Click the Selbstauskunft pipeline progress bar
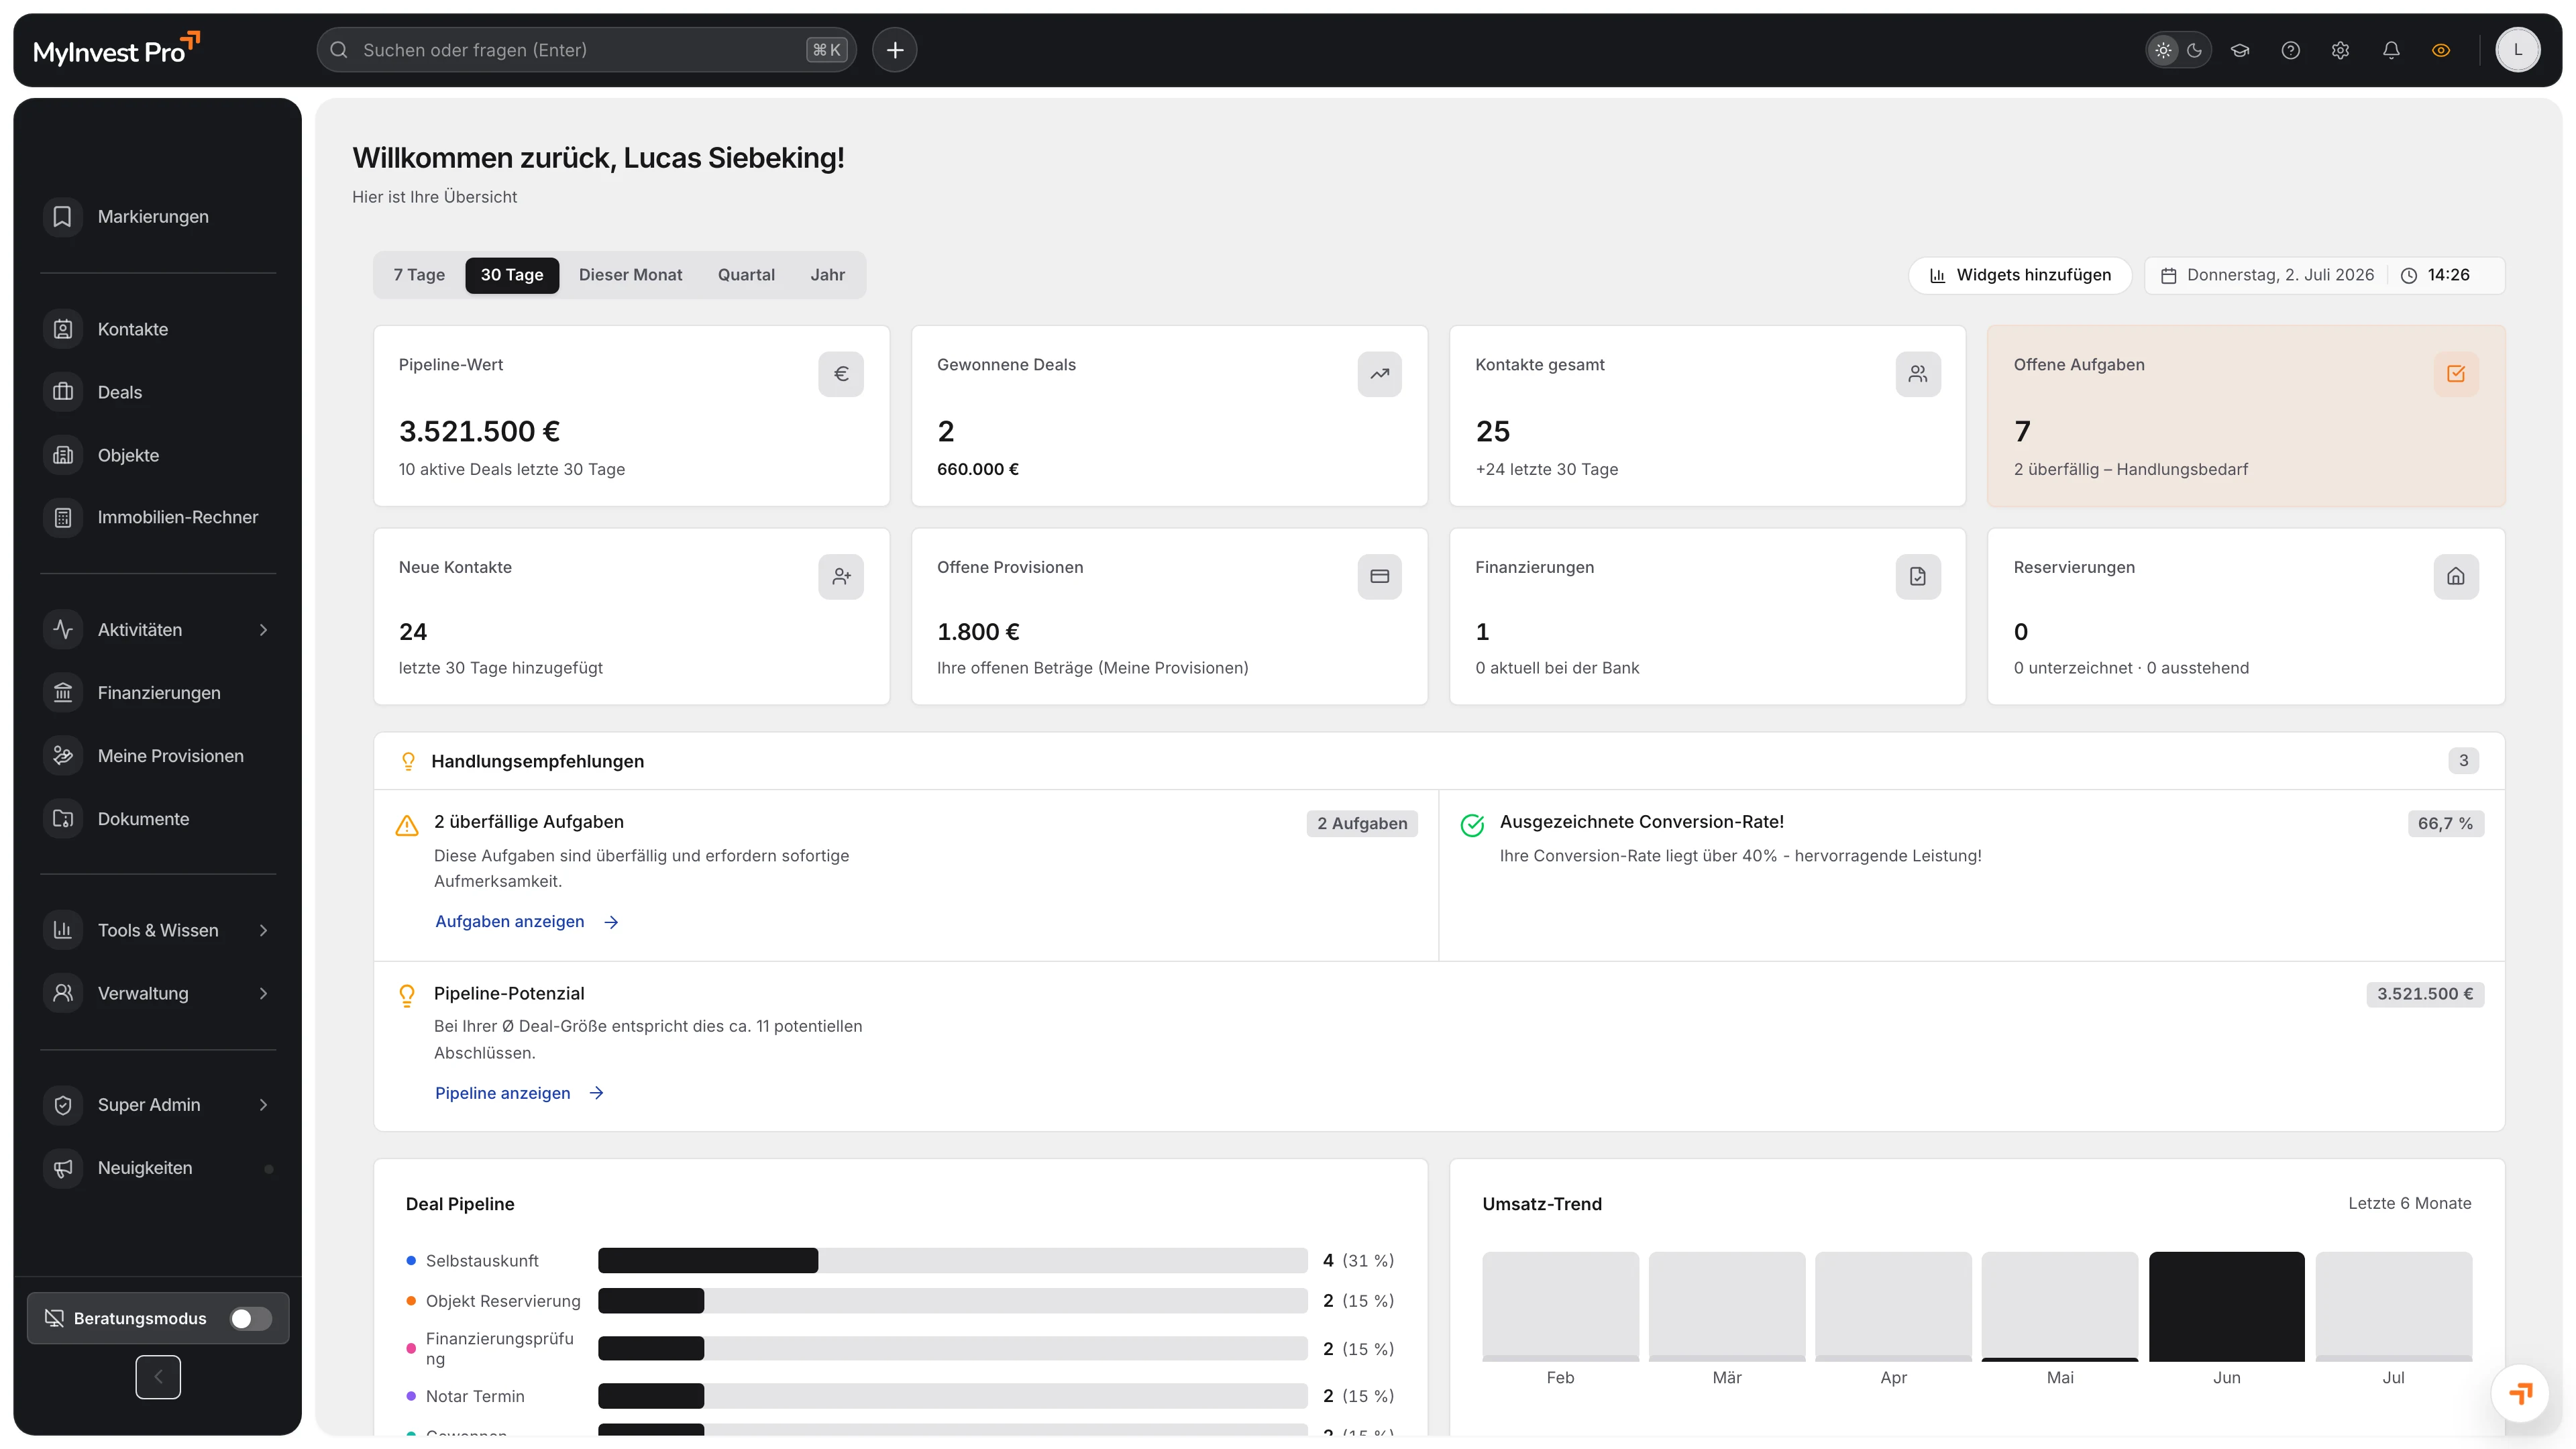2576x1449 pixels. pos(952,1260)
